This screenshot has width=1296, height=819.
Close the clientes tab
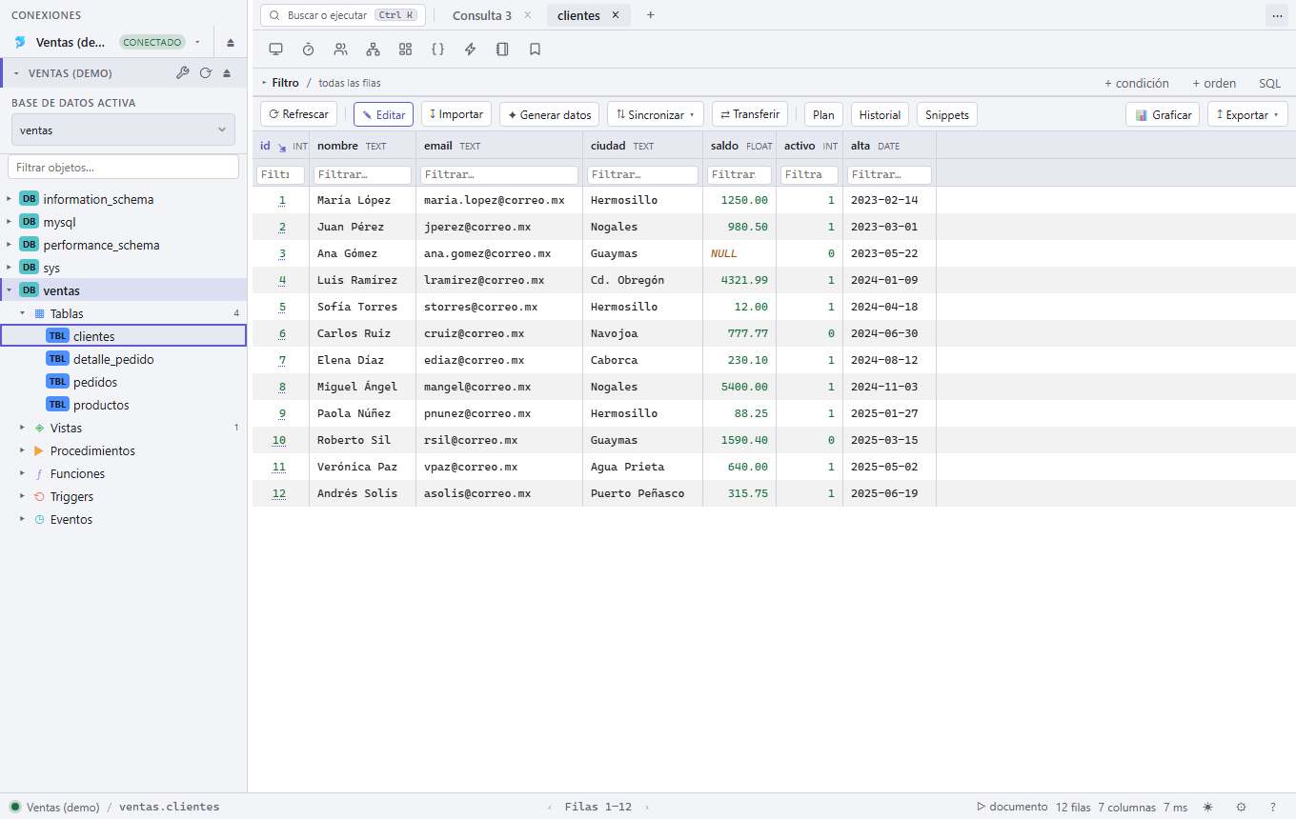615,15
